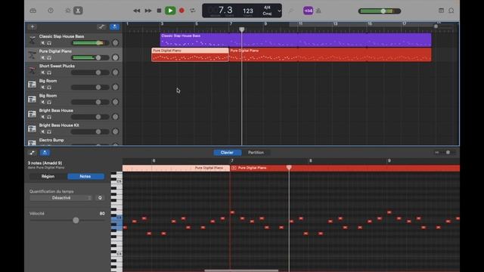Toggle the editor automation button

[x=32, y=153]
